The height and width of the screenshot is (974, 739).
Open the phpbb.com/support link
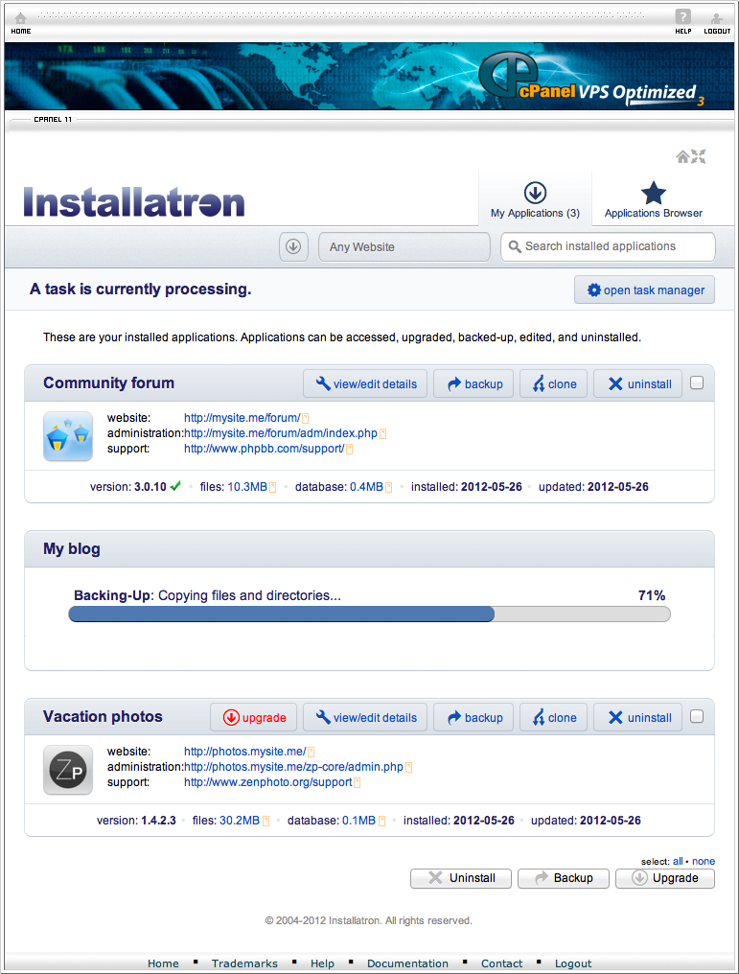[264, 449]
